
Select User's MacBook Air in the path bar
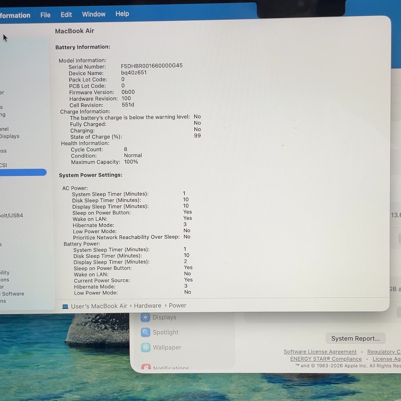pyautogui.click(x=99, y=306)
